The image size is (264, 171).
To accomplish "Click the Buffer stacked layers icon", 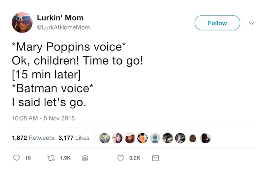I will [x=85, y=158].
